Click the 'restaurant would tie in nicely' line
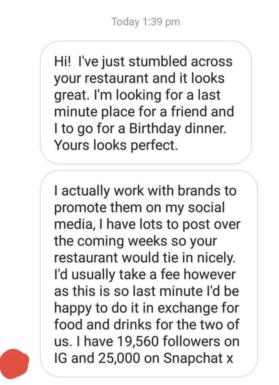This screenshot has width=279, height=385. (145, 258)
